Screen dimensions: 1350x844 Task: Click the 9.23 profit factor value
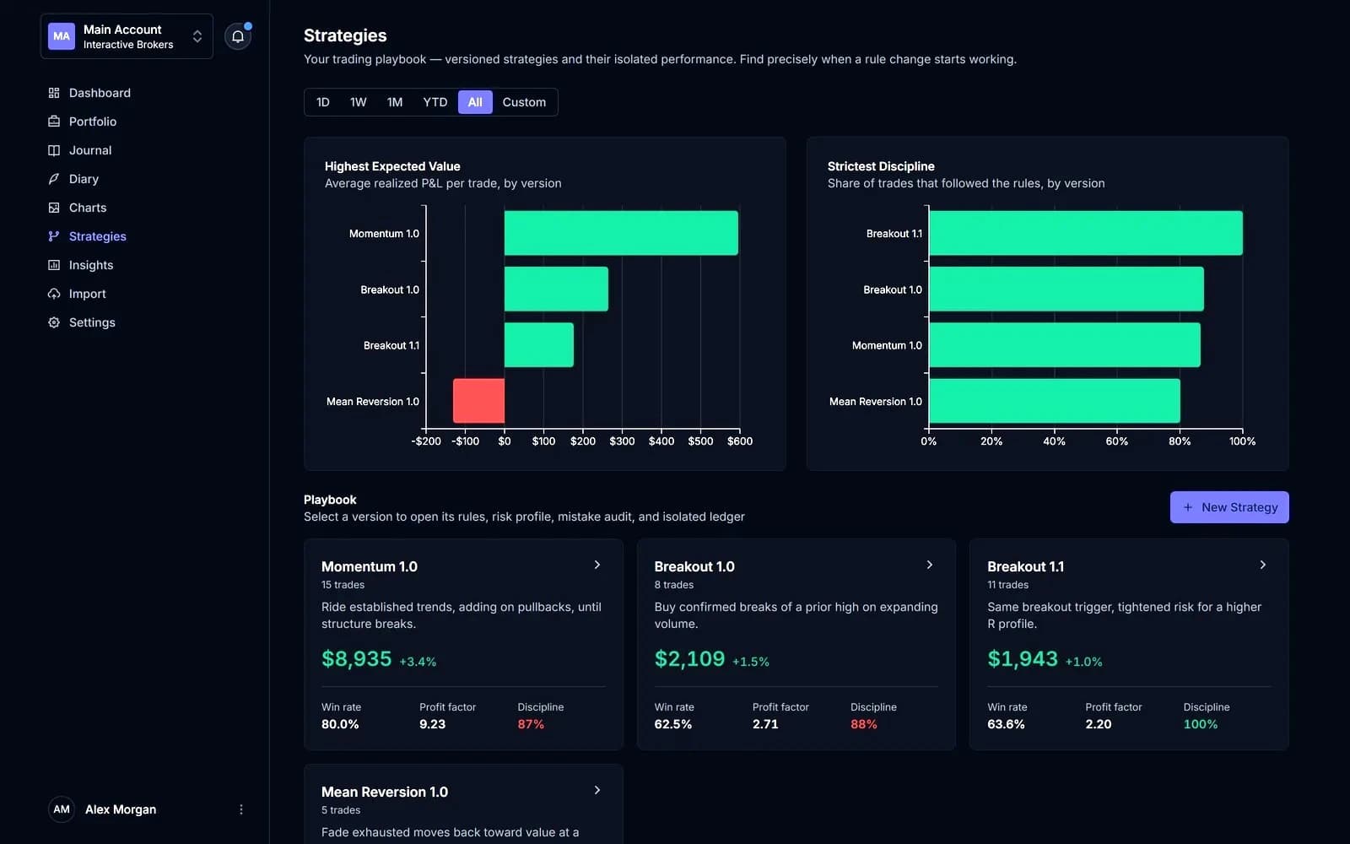tap(433, 724)
